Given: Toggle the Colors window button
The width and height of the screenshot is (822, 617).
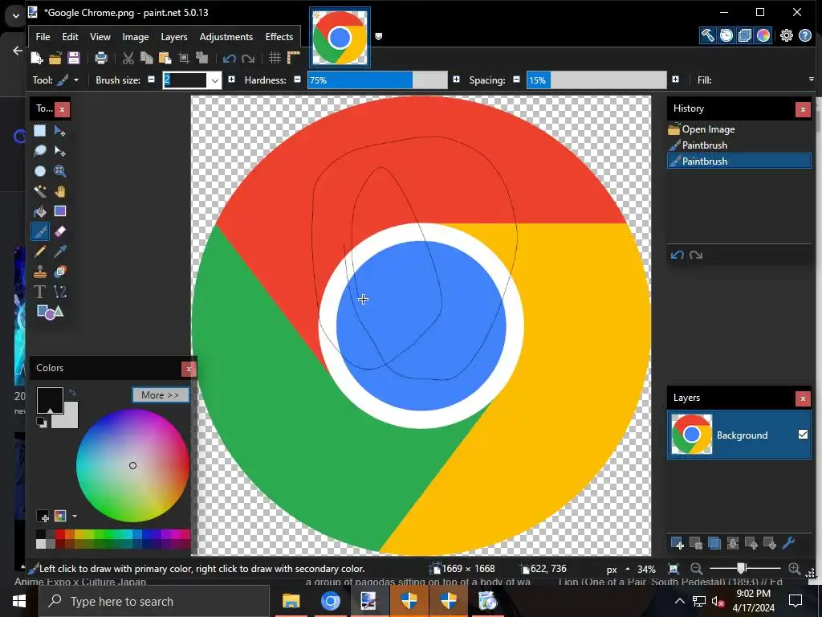Looking at the screenshot, I should pyautogui.click(x=763, y=35).
